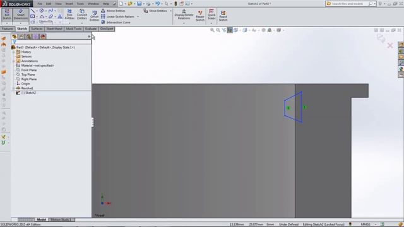Click the Quick Snaps tool
The width and height of the screenshot is (404, 227).
click(211, 15)
